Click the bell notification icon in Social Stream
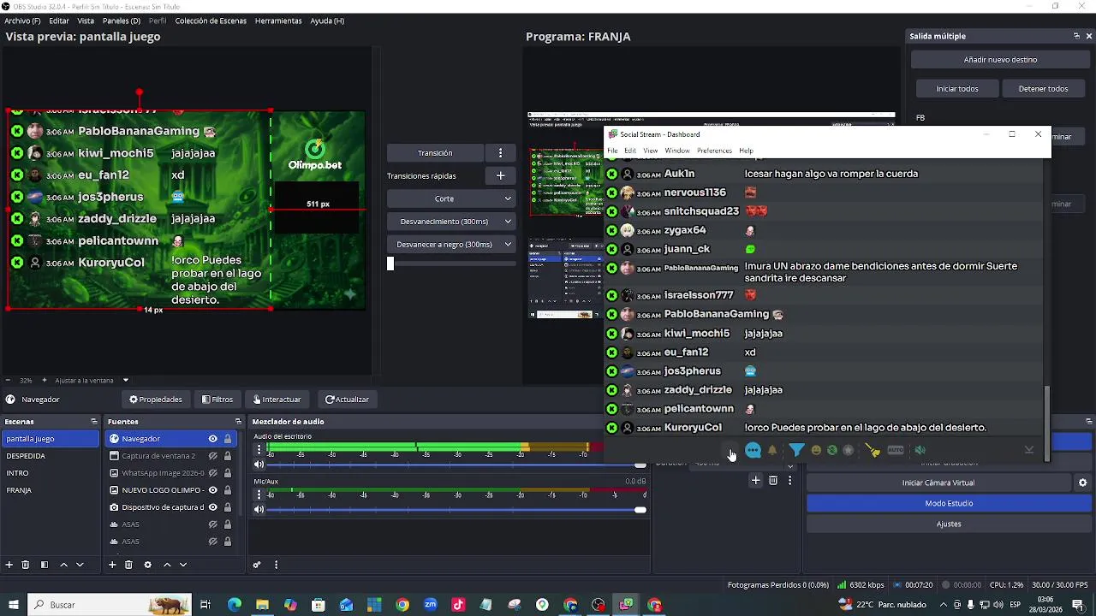The image size is (1096, 616). 772,450
